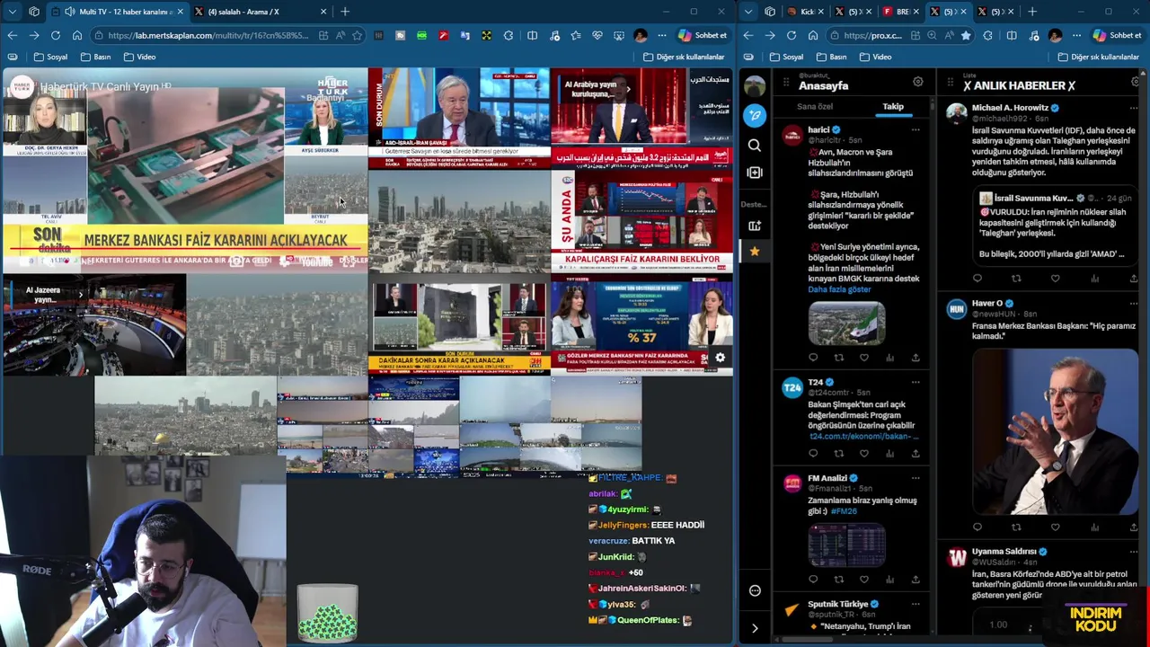The height and width of the screenshot is (647, 1150).
Task: Switch to Takip tab
Action: 893,106
